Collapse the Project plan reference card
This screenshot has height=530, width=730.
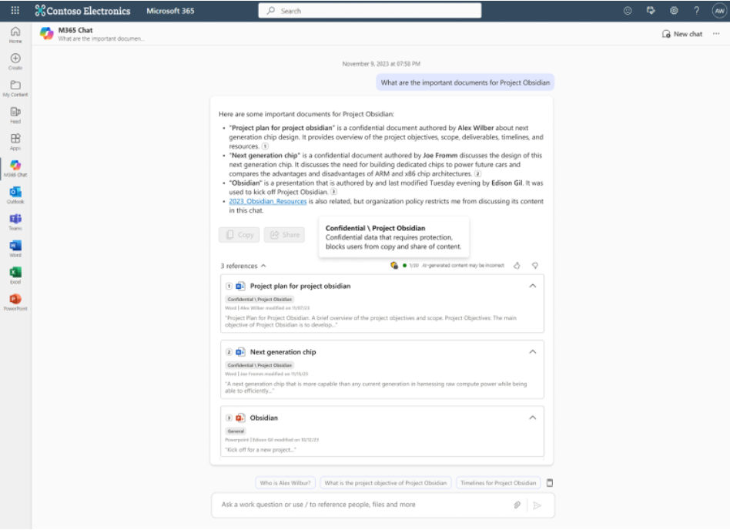coord(533,286)
